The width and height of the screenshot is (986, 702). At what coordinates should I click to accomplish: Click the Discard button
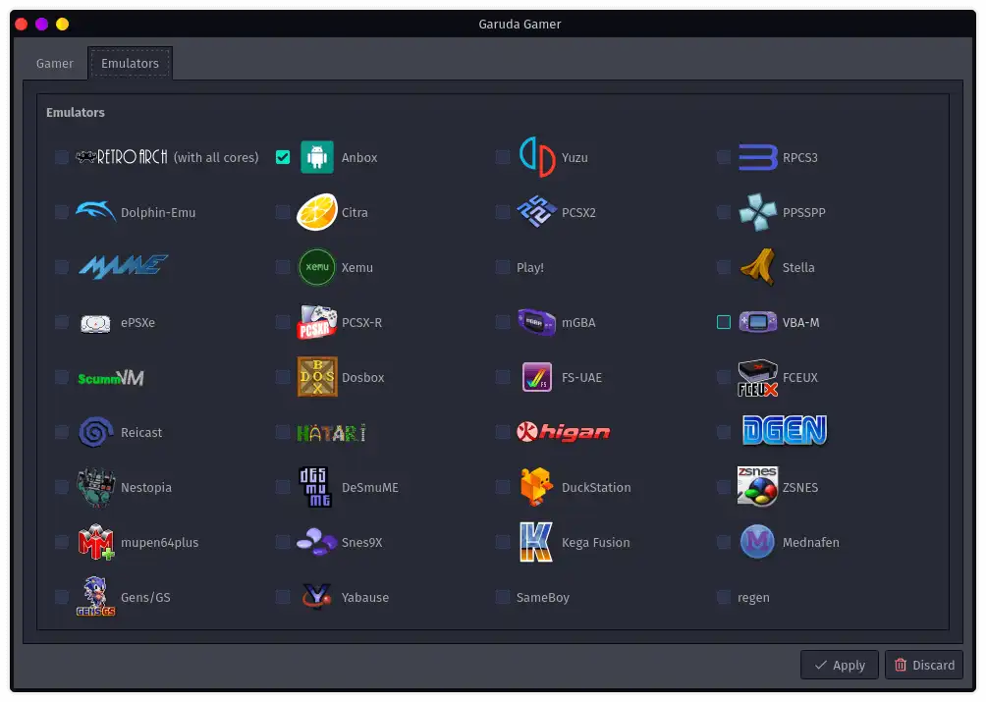coord(924,665)
